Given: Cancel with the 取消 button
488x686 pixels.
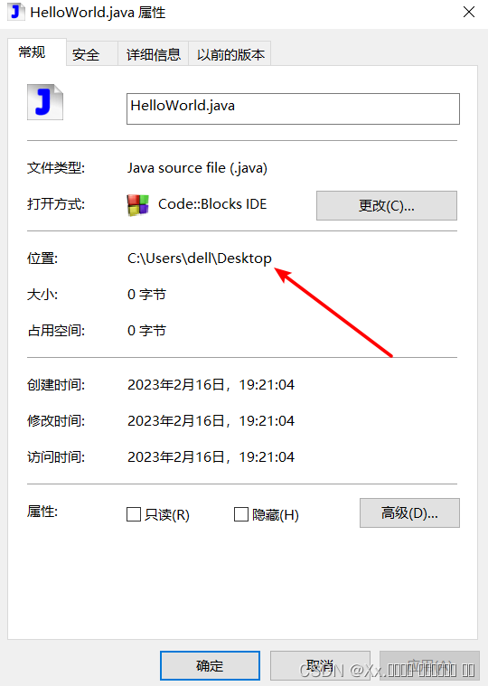Looking at the screenshot, I should [320, 665].
